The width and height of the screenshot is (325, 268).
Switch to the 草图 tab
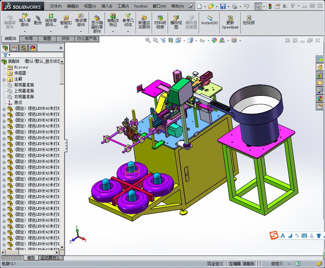click(47, 39)
